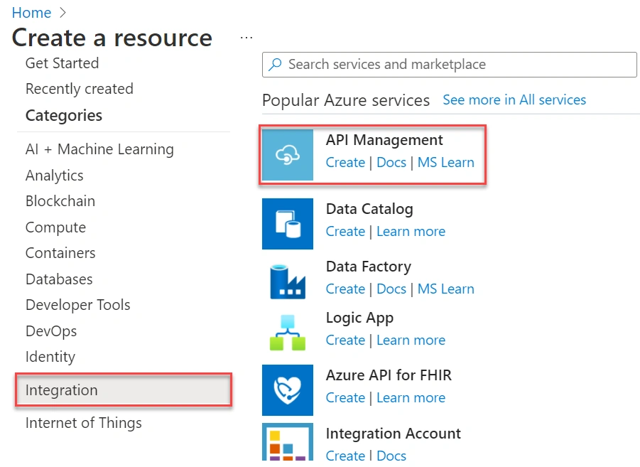Open See more in All services
The height and width of the screenshot is (467, 640).
[x=514, y=100]
